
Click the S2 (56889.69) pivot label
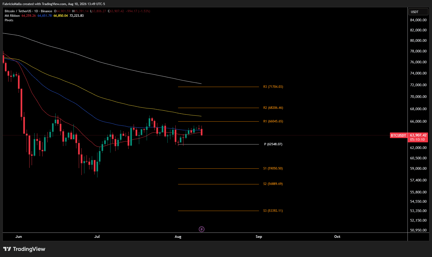click(273, 184)
